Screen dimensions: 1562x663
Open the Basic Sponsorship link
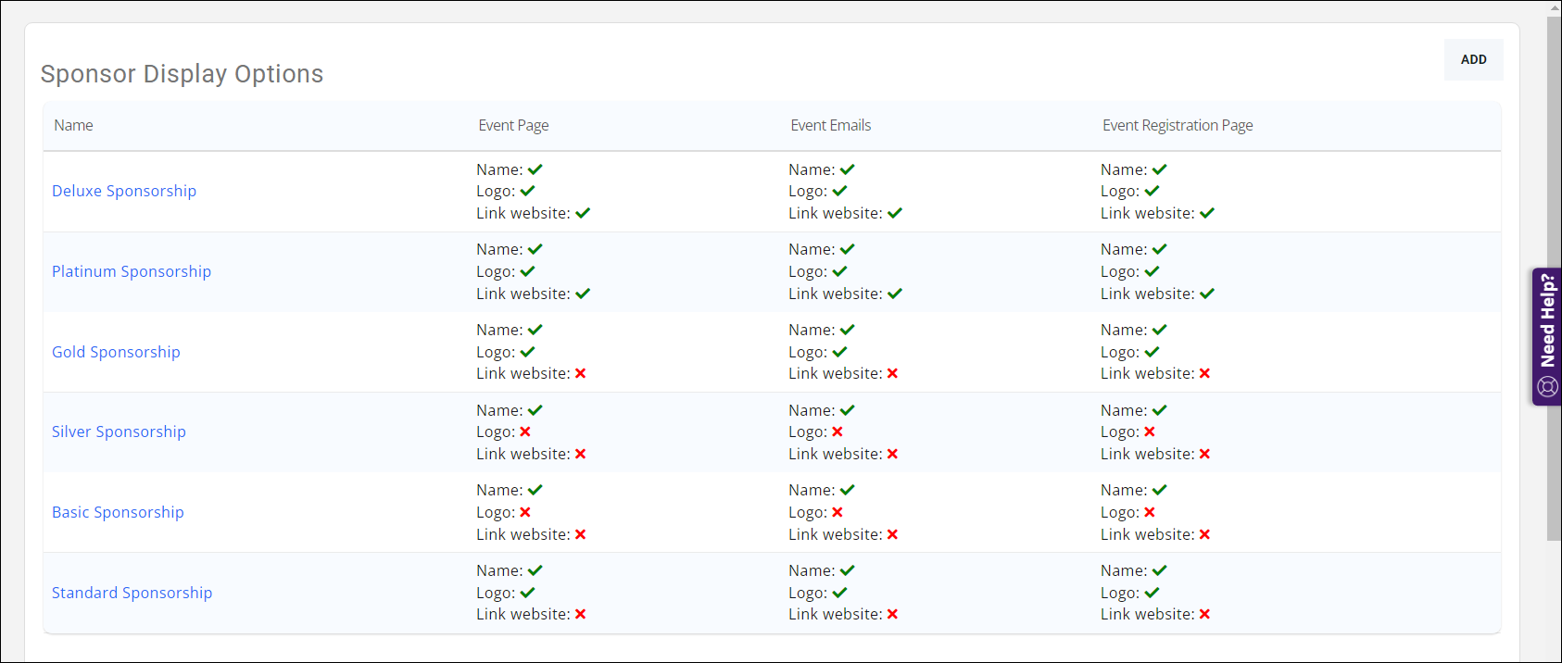[x=118, y=512]
